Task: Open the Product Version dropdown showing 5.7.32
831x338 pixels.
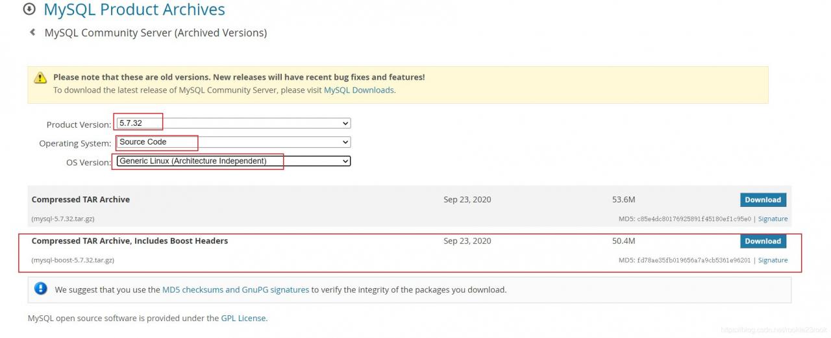Action: pos(234,123)
